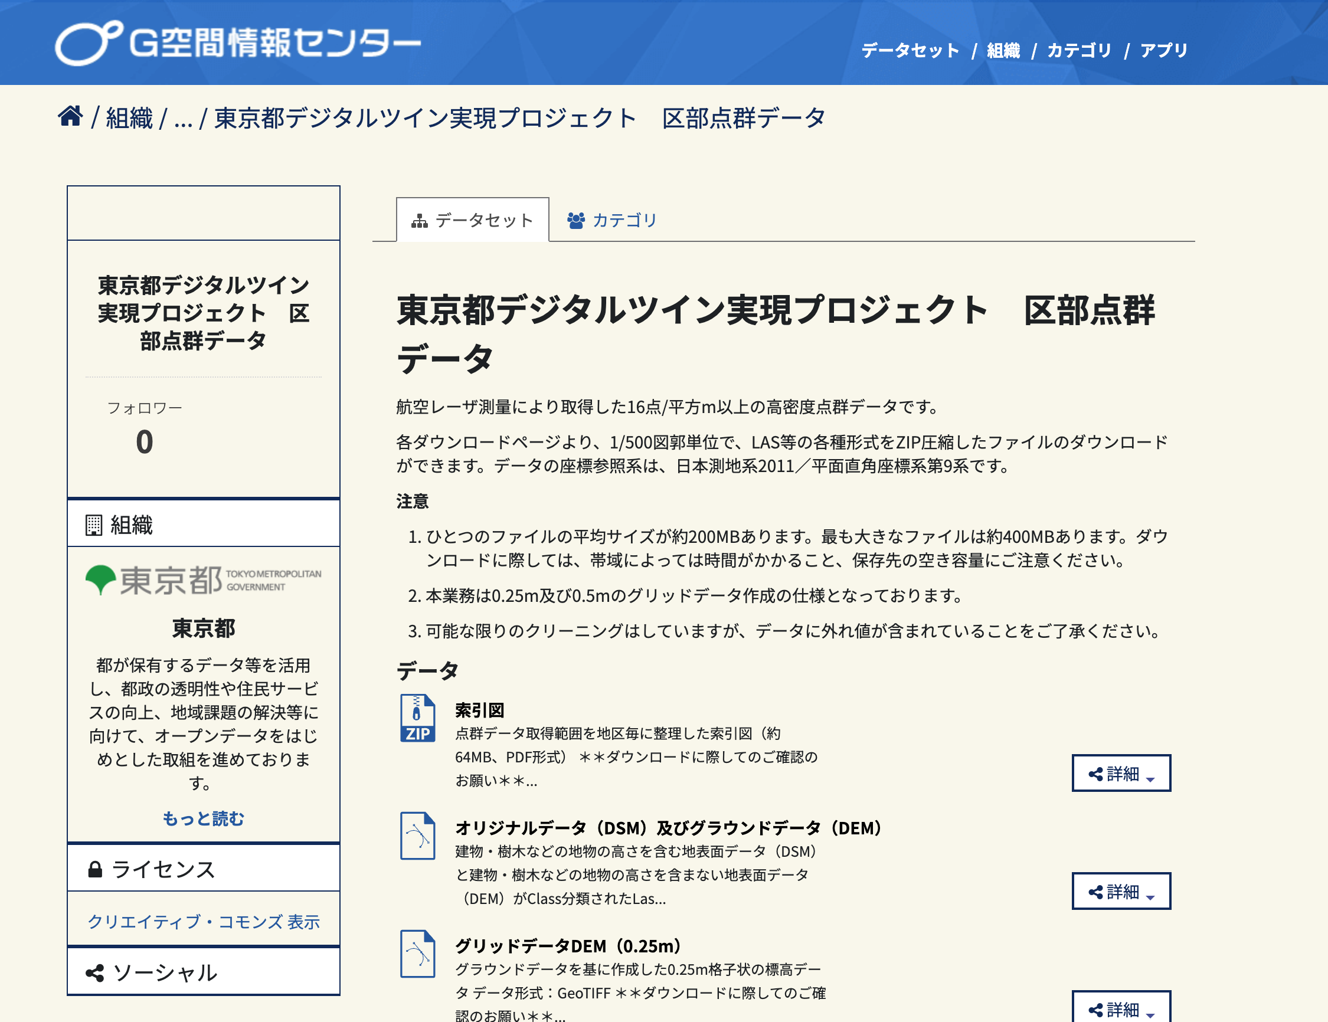Click the share icon beside ソーシャル
The image size is (1328, 1022).
coord(95,973)
